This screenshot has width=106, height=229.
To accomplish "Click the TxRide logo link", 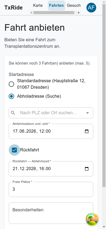I will (13, 8).
